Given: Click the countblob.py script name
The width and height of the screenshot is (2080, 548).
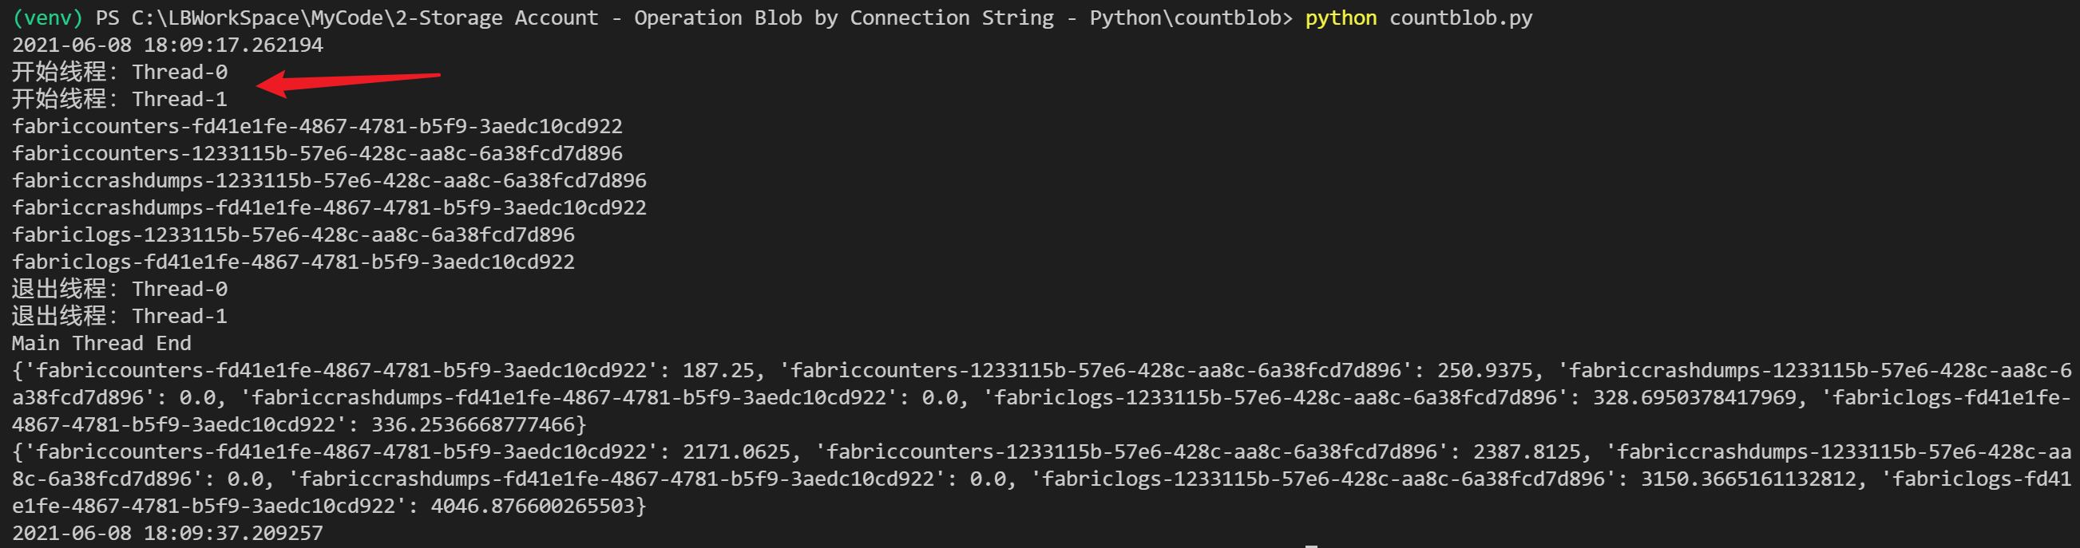Looking at the screenshot, I should tap(1460, 18).
